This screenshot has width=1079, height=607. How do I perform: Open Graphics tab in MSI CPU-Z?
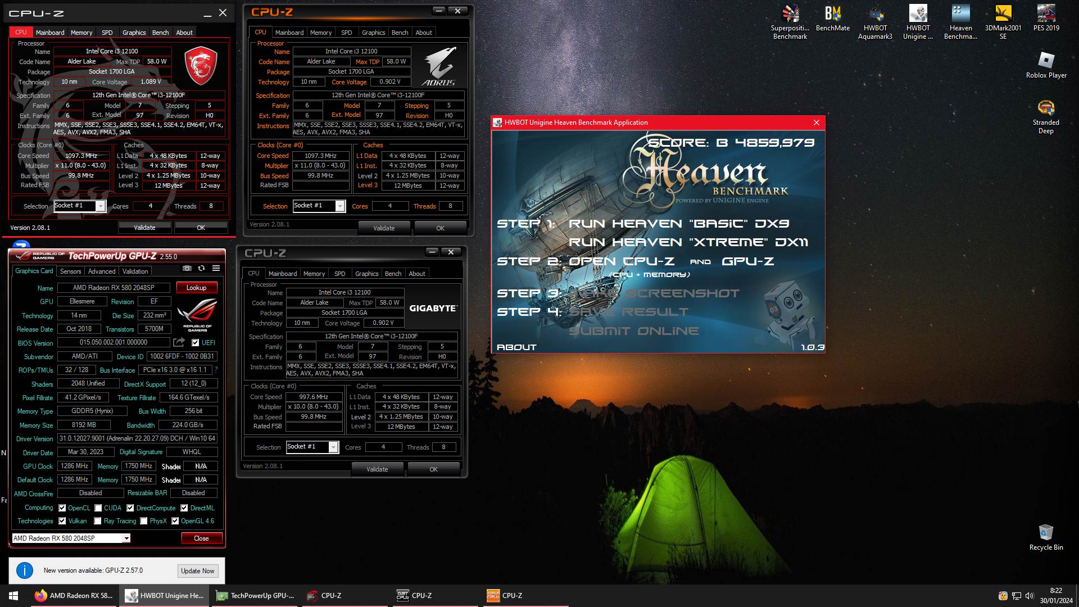pyautogui.click(x=134, y=33)
